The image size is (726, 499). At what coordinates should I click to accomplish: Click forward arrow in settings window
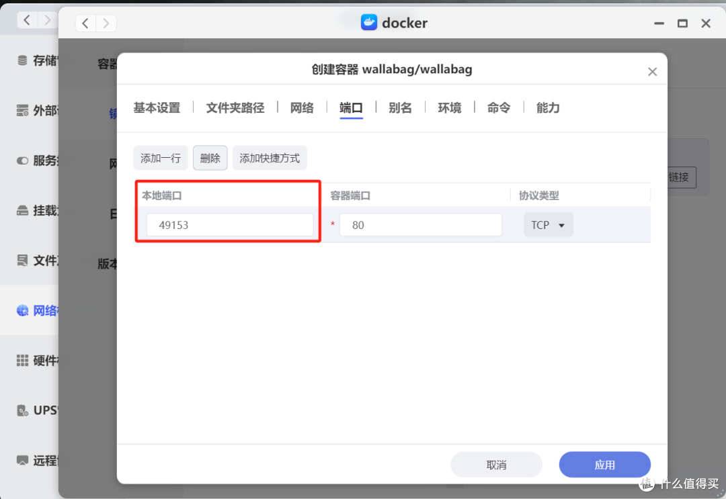pyautogui.click(x=47, y=20)
